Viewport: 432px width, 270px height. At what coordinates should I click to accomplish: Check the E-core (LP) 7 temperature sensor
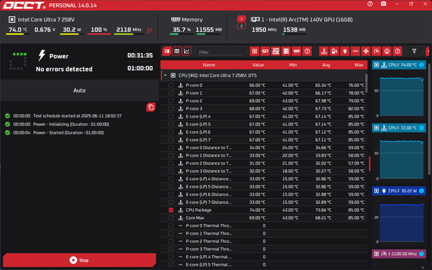(171, 140)
